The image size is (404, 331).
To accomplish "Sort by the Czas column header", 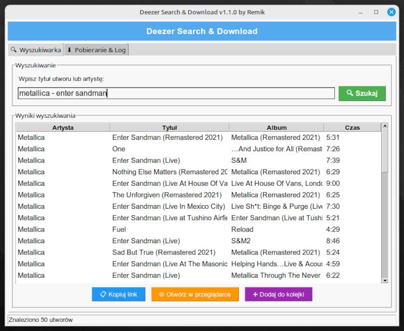I will pos(352,128).
